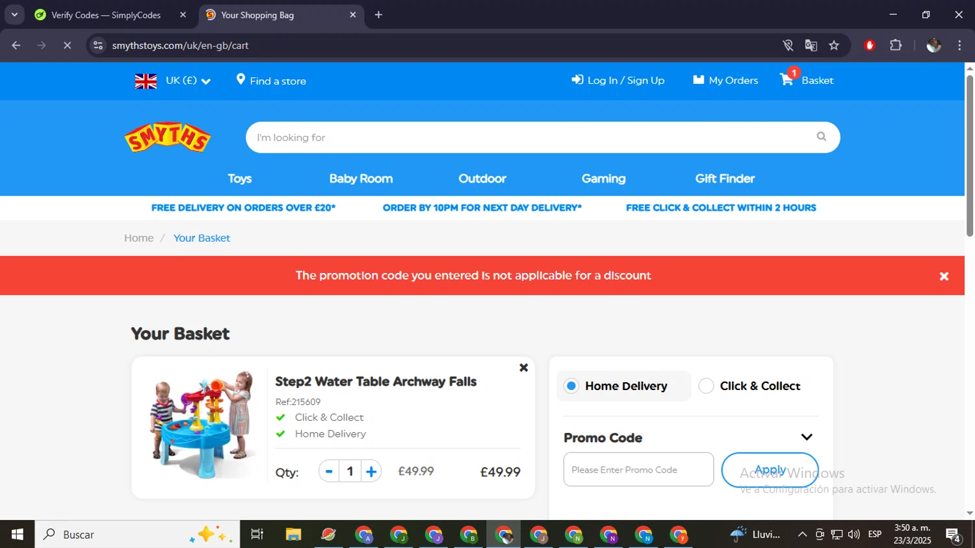Open the weather widget Lluvi...
The image size is (975, 548).
tap(755, 534)
